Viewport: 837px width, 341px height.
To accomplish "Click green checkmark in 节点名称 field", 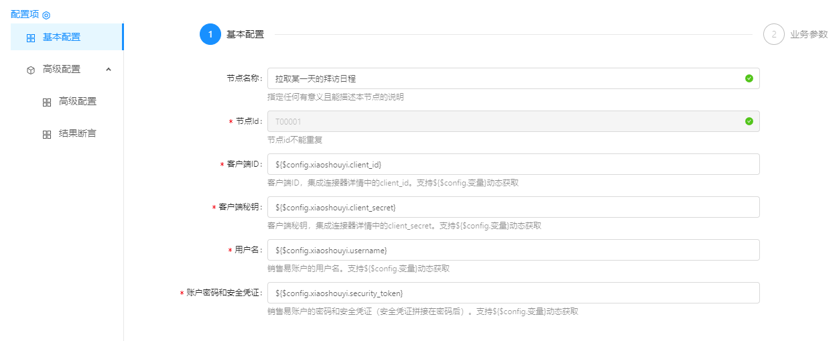I will (749, 78).
